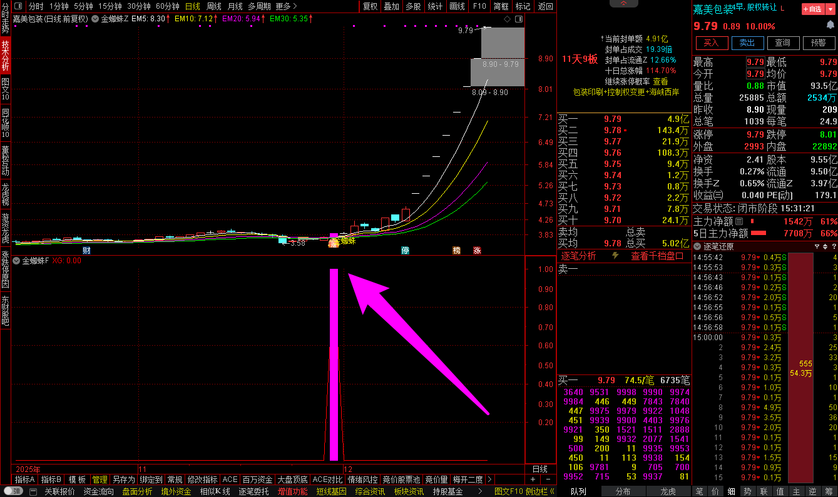Screen dimensions: 838x497
Task: Open the 龙虎榜 left sidebar tab
Action: pyautogui.click(x=6, y=194)
